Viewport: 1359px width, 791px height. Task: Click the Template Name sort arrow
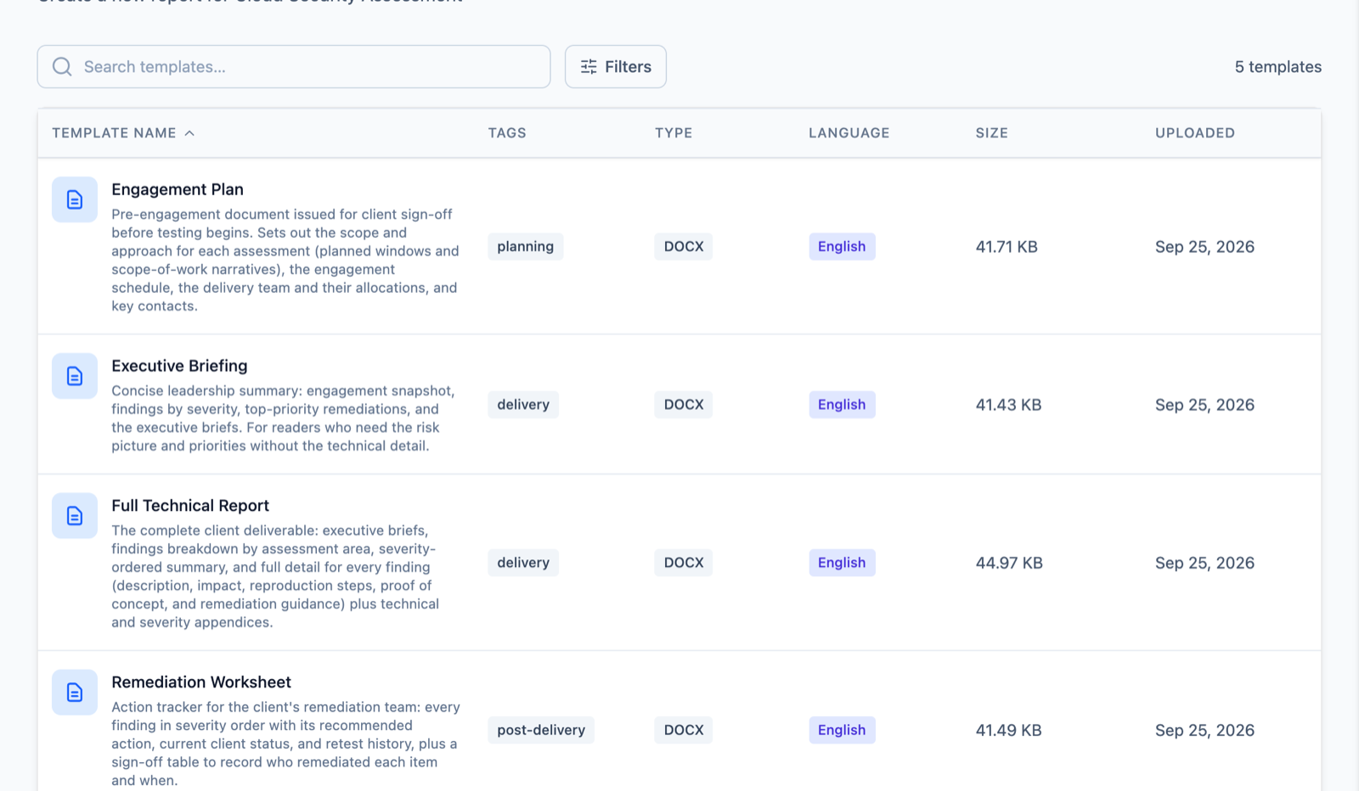pos(189,133)
